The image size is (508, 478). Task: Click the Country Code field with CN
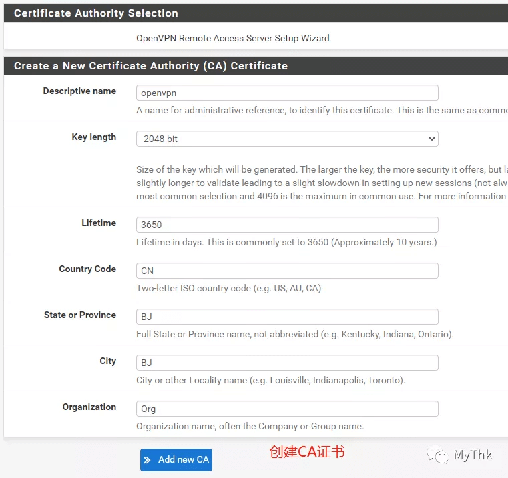pos(287,271)
